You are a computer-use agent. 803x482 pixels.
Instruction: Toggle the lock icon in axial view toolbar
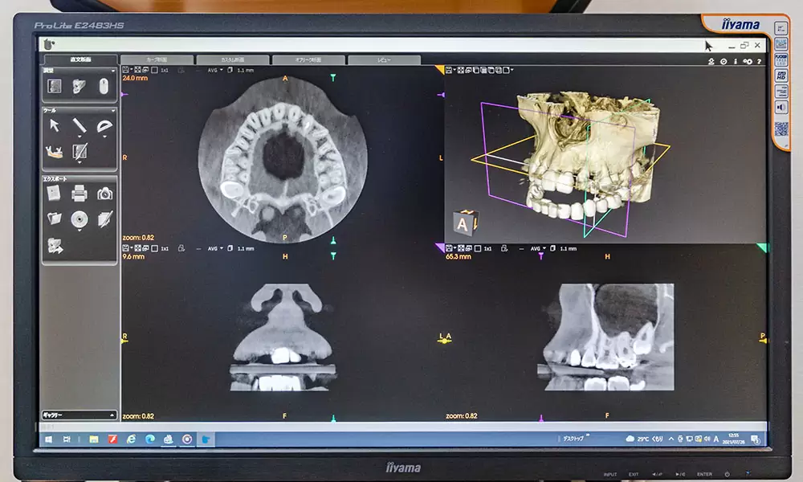click(x=181, y=70)
